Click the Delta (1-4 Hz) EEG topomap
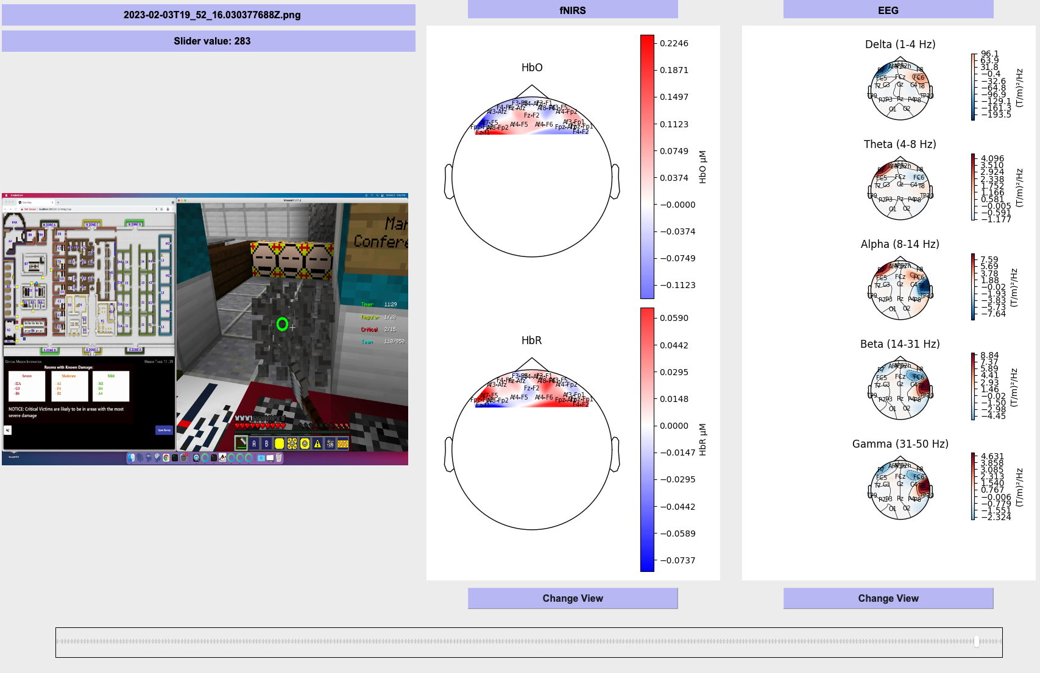This screenshot has height=673, width=1040. tap(900, 89)
